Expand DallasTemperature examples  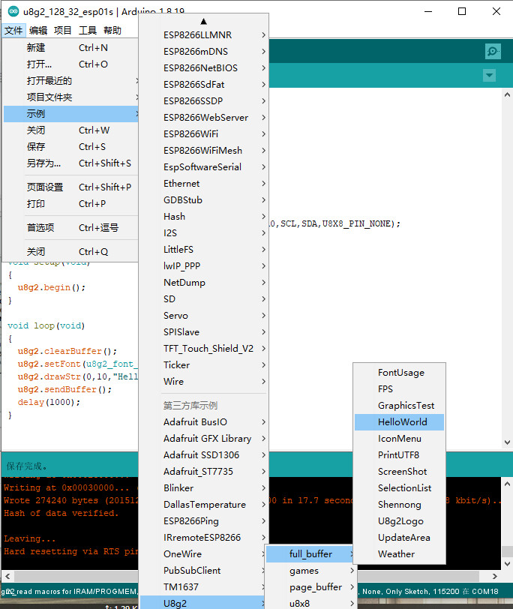[203, 505]
